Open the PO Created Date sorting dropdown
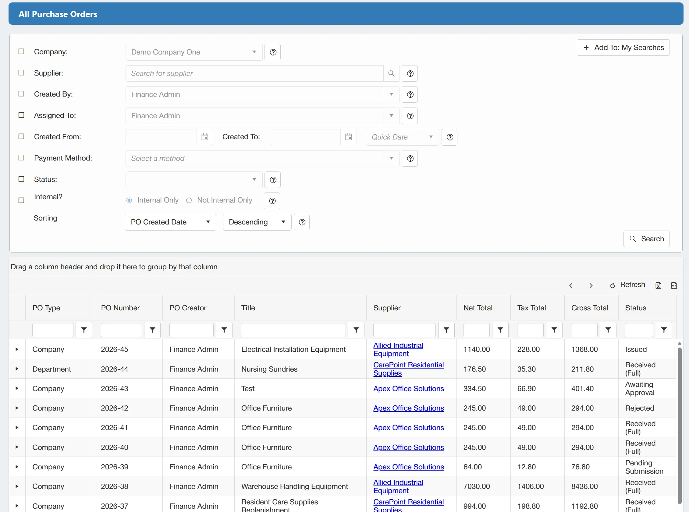The width and height of the screenshot is (689, 512). coord(171,222)
